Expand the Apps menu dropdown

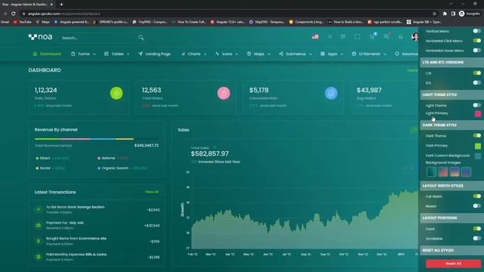pos(332,54)
